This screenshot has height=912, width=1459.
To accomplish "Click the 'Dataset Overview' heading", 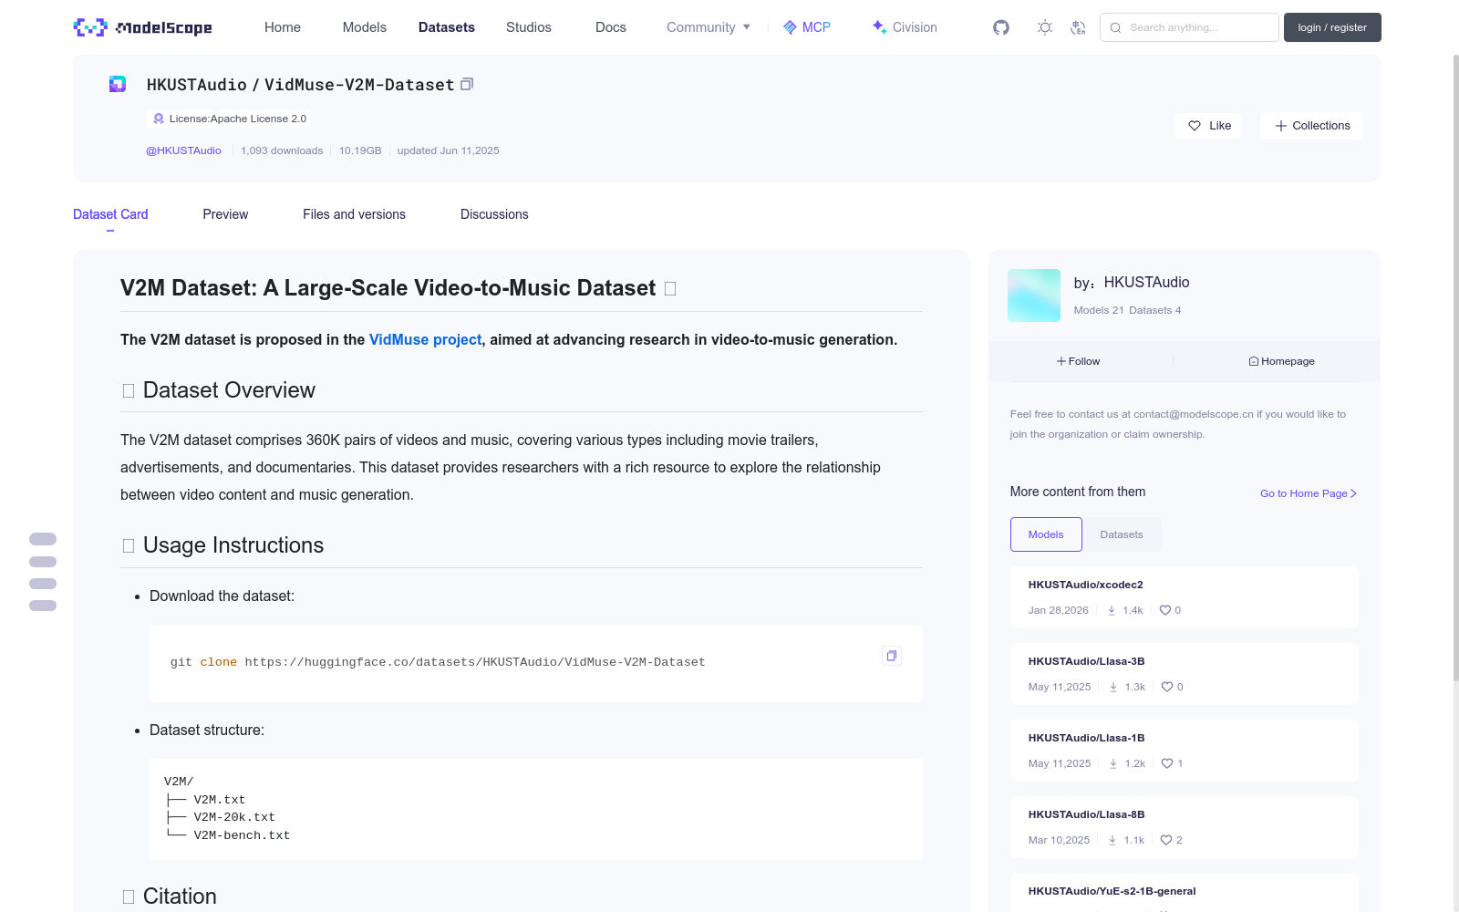I will click(229, 390).
